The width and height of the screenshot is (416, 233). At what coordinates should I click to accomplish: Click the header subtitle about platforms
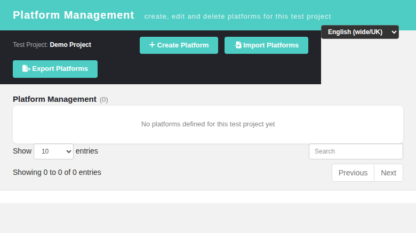[x=238, y=17]
